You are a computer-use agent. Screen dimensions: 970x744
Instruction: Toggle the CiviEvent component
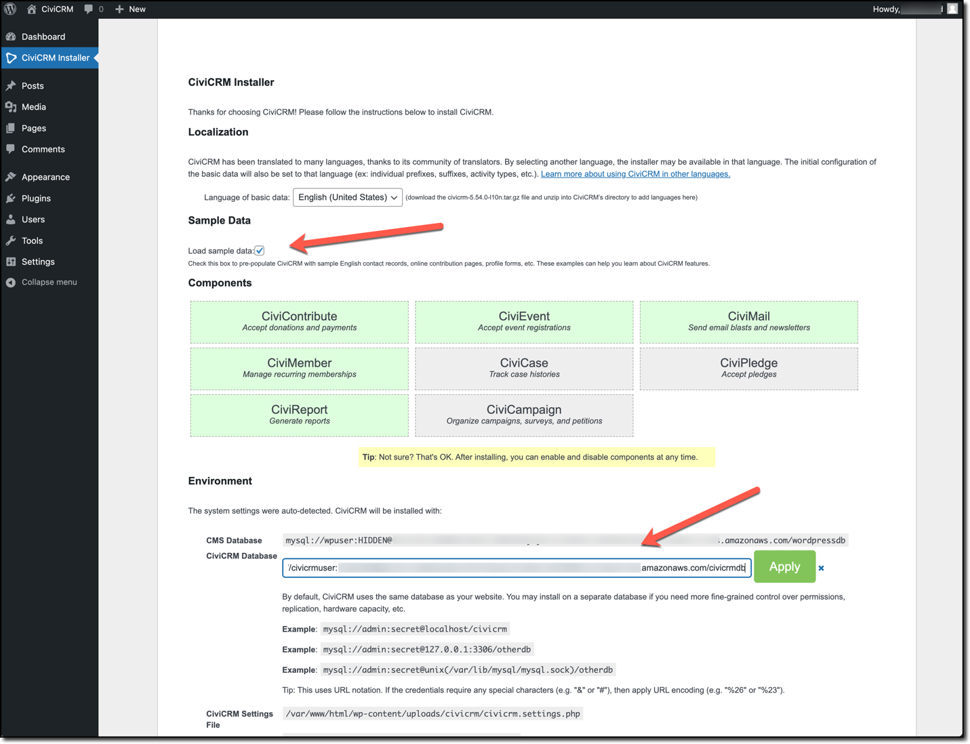click(524, 322)
